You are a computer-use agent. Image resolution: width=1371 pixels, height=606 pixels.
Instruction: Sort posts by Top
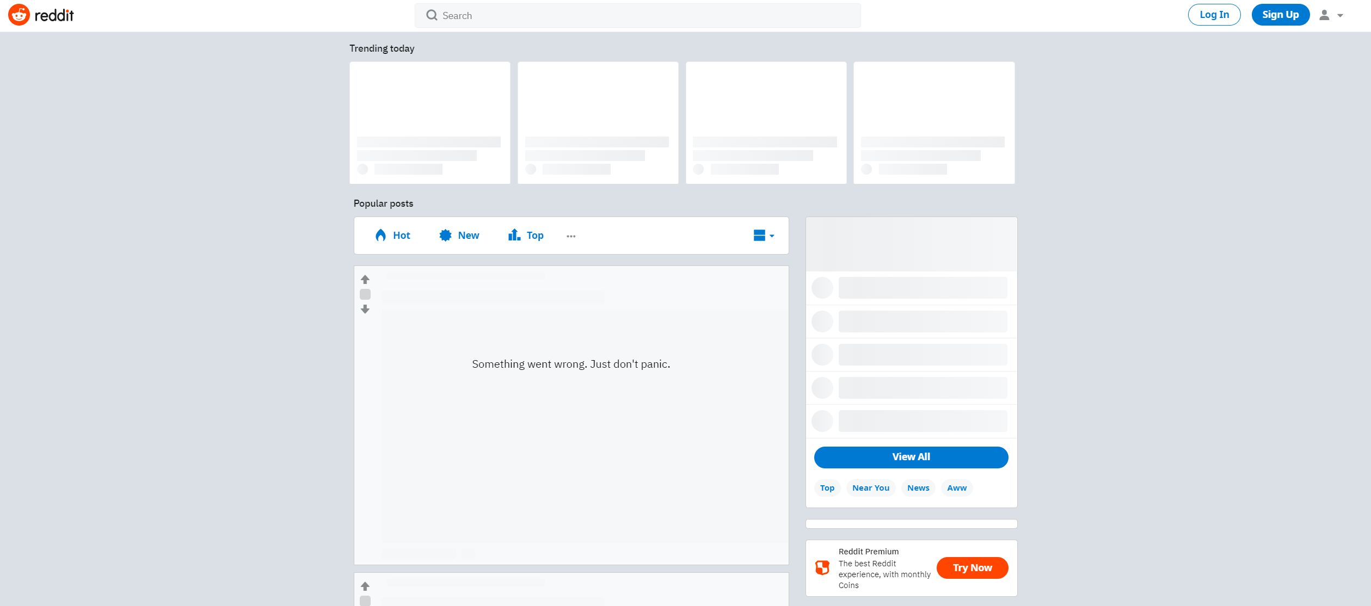[534, 235]
